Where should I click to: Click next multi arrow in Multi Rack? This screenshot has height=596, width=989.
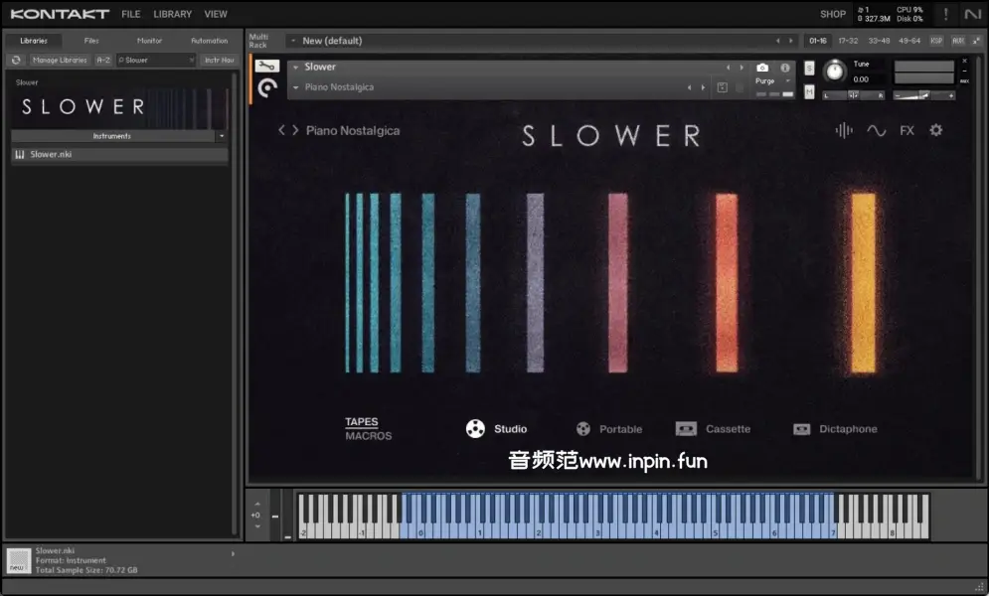791,41
